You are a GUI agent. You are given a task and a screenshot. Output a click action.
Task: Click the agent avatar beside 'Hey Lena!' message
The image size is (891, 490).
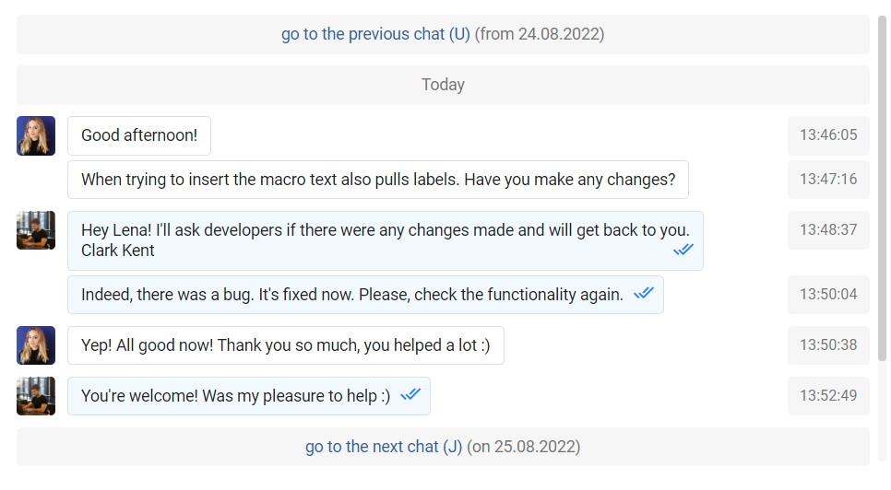coord(36,230)
